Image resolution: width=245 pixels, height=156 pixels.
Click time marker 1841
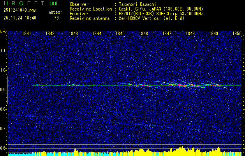26,33
